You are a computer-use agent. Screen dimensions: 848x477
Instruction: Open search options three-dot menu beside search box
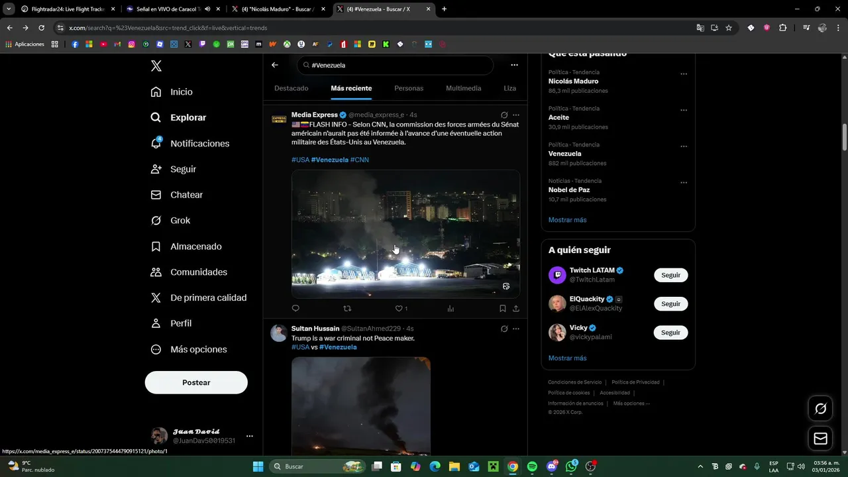[514, 65]
